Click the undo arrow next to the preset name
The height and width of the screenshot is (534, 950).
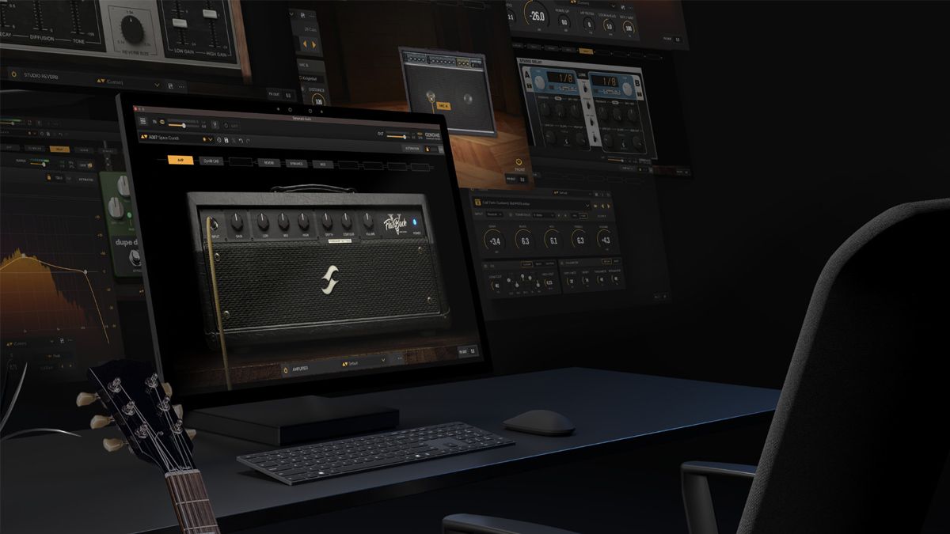tap(241, 140)
